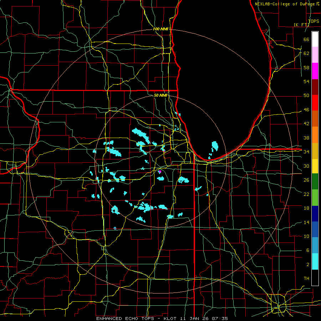321x321 pixels.
Task: Click the burnt orange legend swatch
Action: [x=315, y=119]
